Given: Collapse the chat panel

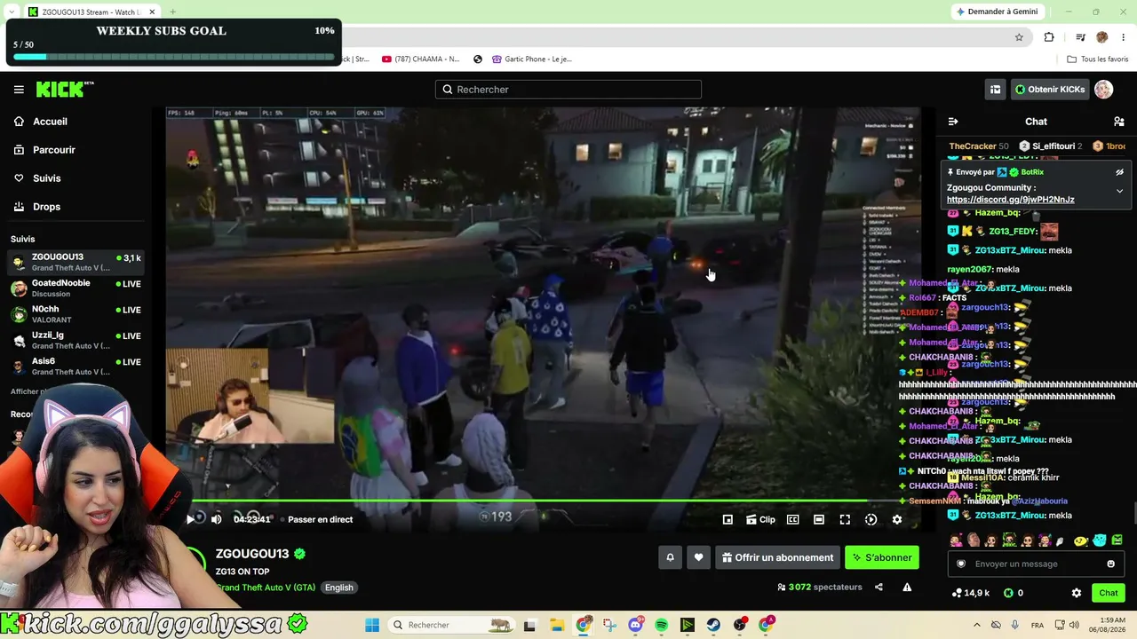Looking at the screenshot, I should click(x=953, y=122).
